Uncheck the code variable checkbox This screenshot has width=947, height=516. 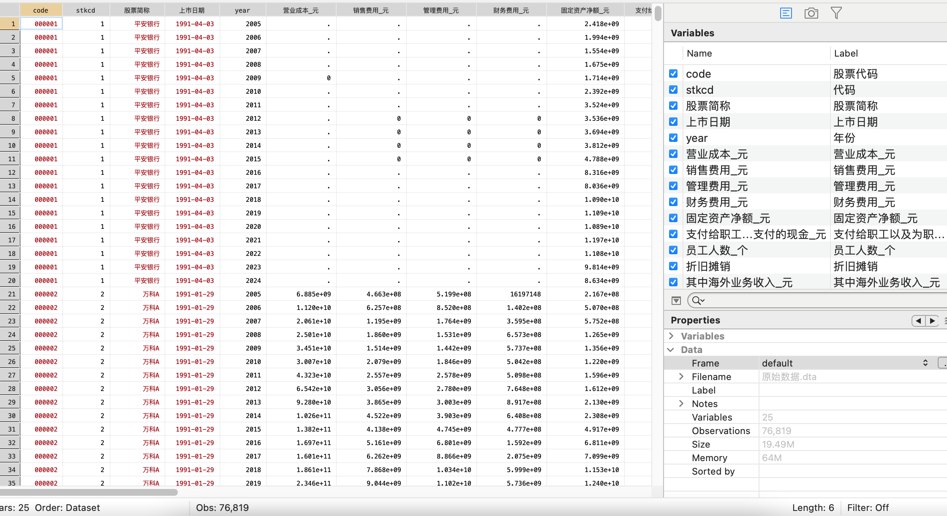pyautogui.click(x=673, y=73)
